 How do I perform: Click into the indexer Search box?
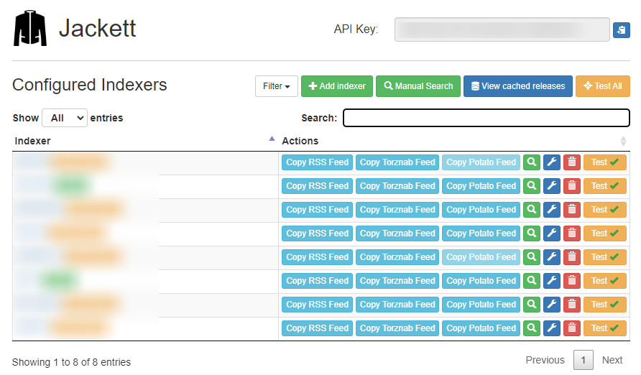click(x=486, y=118)
